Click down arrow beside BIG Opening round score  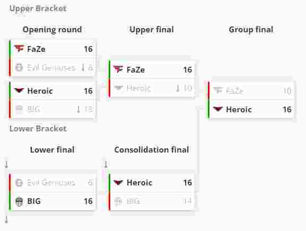pyautogui.click(x=78, y=109)
